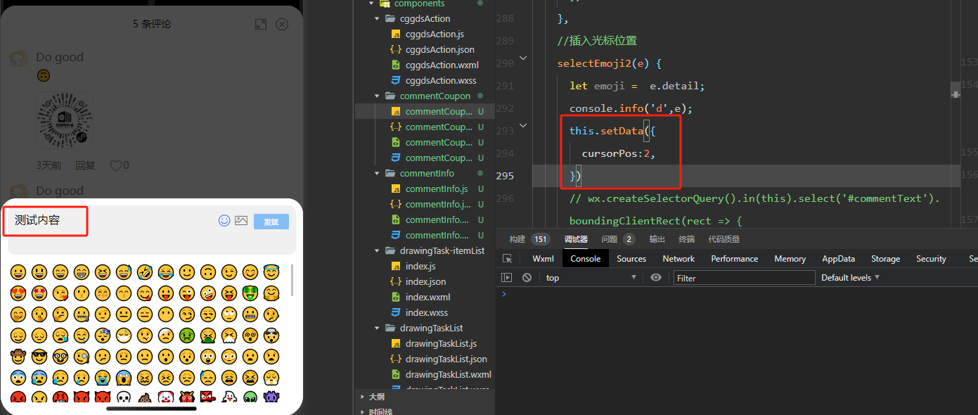Viewport: 978px width, 415px height.
Task: Pick the sleeping zzz face emoji
Action: pos(102,336)
